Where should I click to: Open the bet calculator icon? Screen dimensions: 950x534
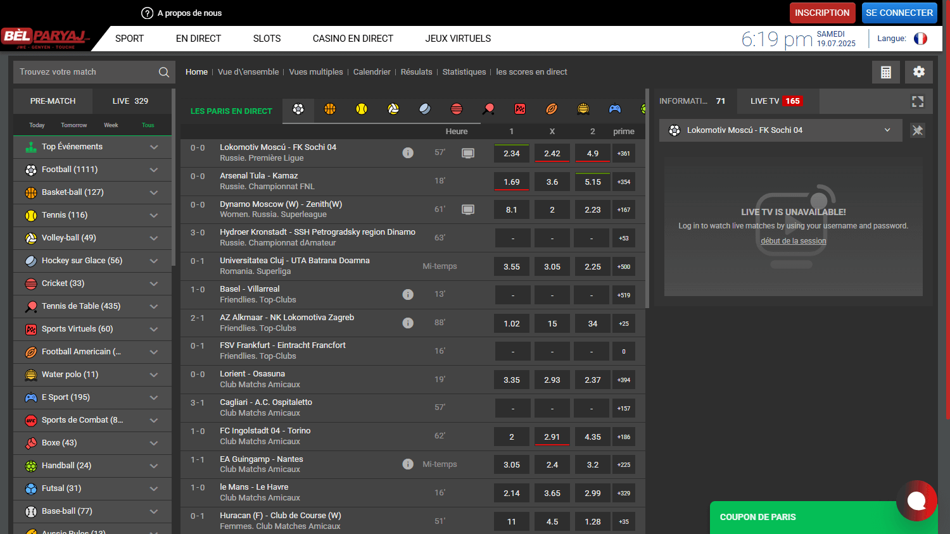886,71
